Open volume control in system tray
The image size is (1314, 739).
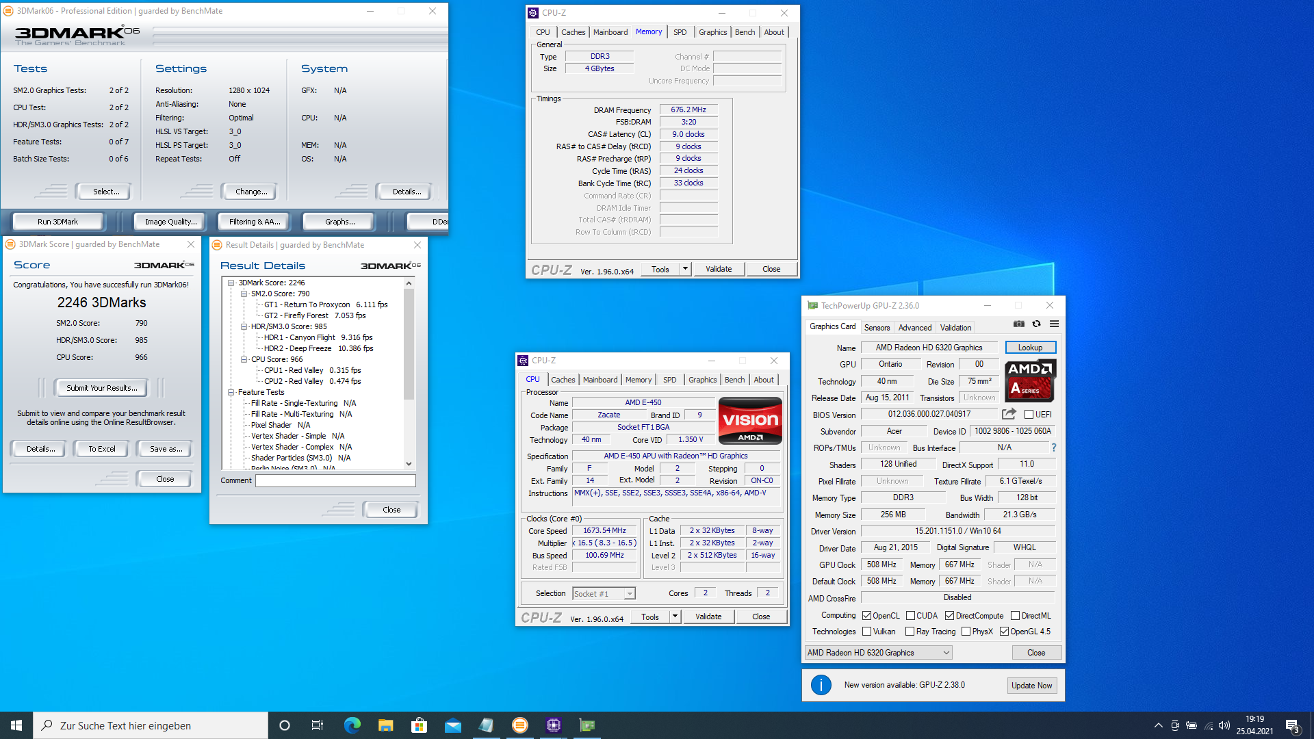tap(1224, 725)
